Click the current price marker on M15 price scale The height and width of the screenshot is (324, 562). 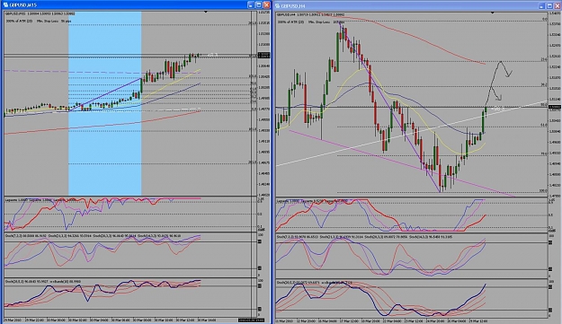point(263,55)
